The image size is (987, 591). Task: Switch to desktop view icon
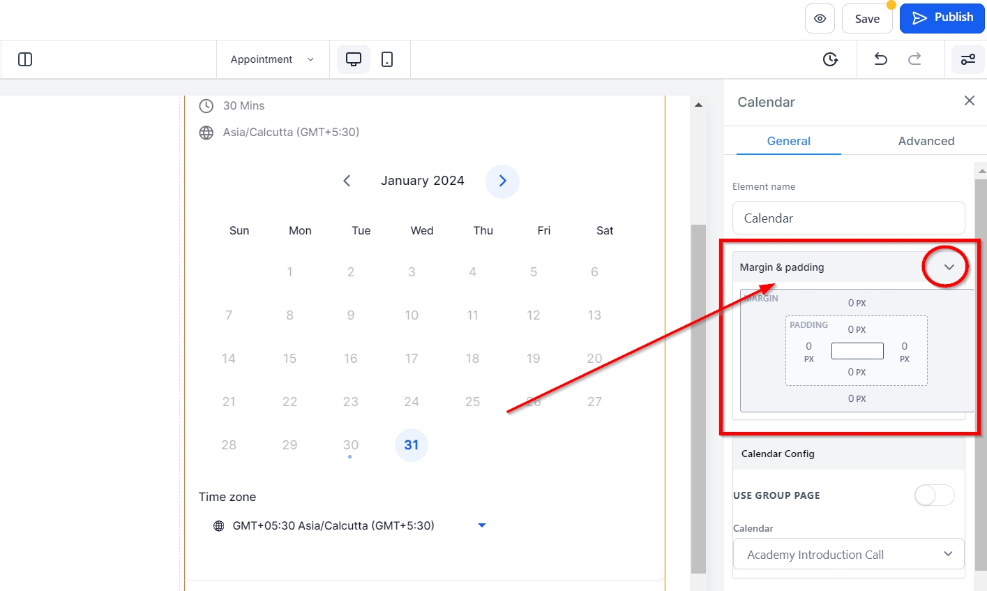tap(354, 59)
